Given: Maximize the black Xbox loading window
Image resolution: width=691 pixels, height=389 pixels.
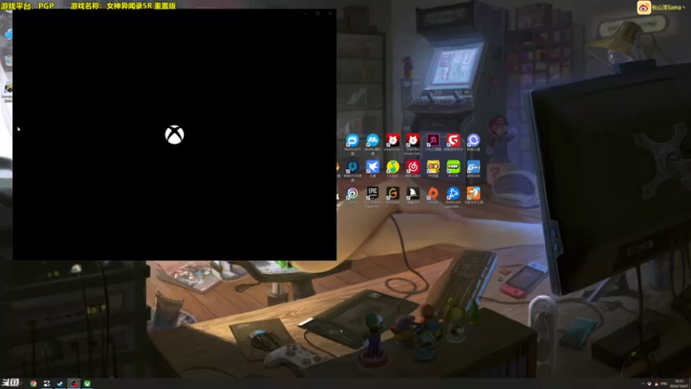Looking at the screenshot, I should pyautogui.click(x=317, y=13).
